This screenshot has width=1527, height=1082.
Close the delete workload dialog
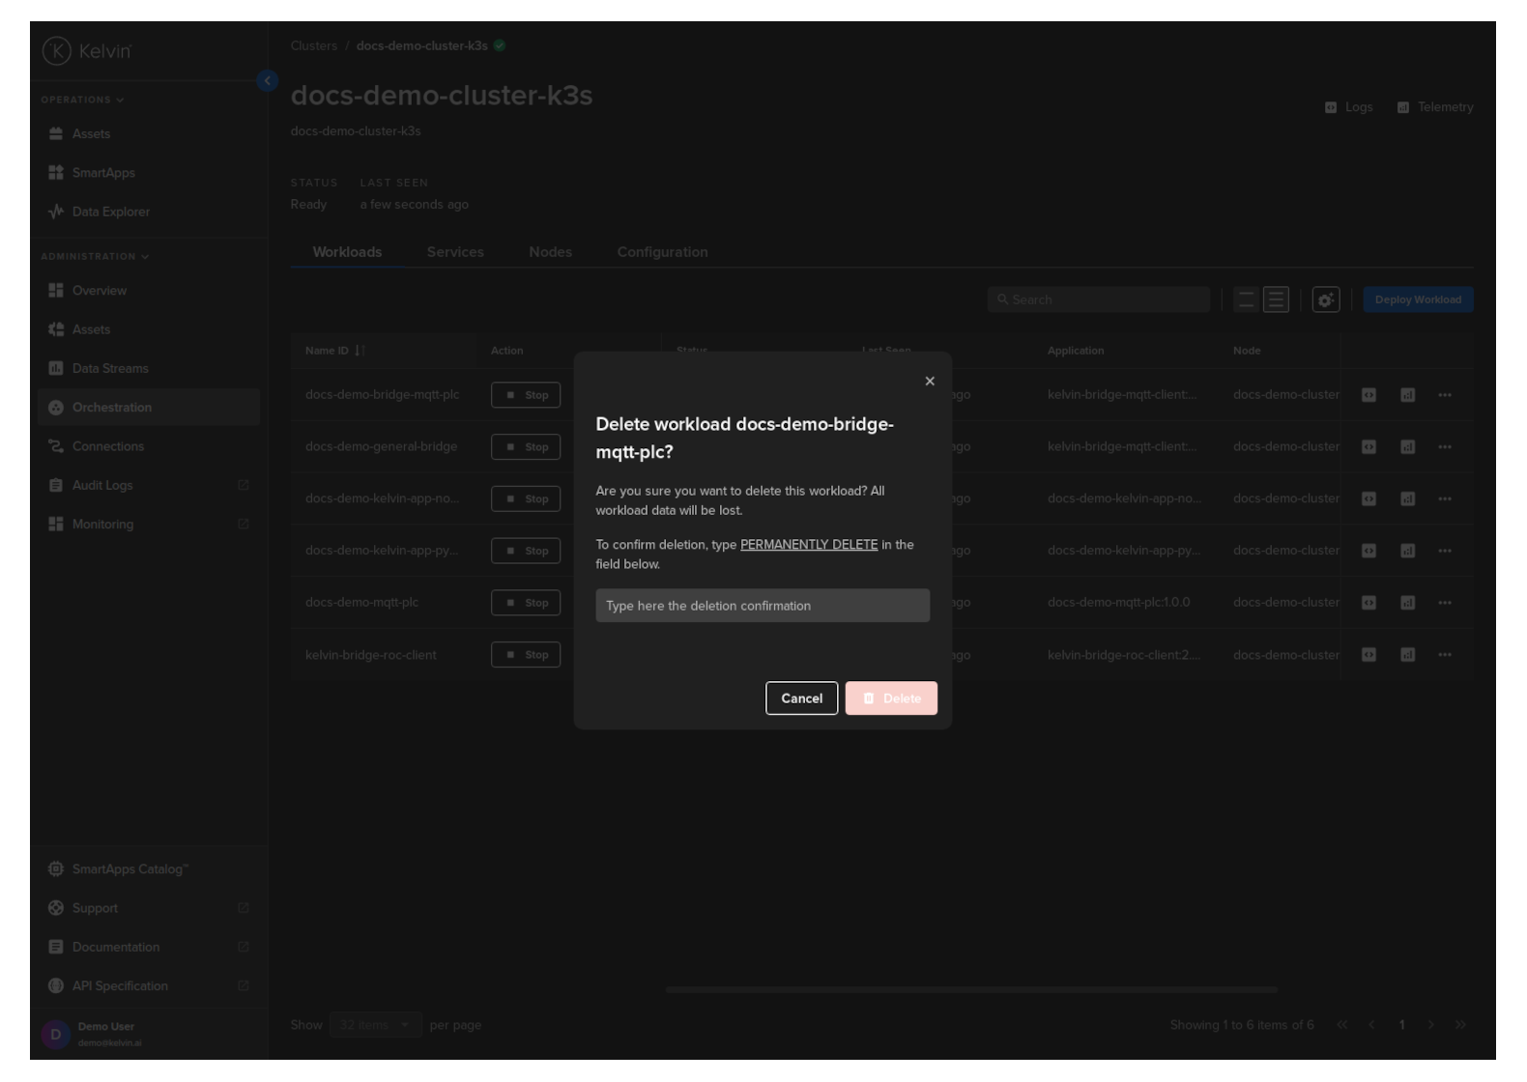929,382
